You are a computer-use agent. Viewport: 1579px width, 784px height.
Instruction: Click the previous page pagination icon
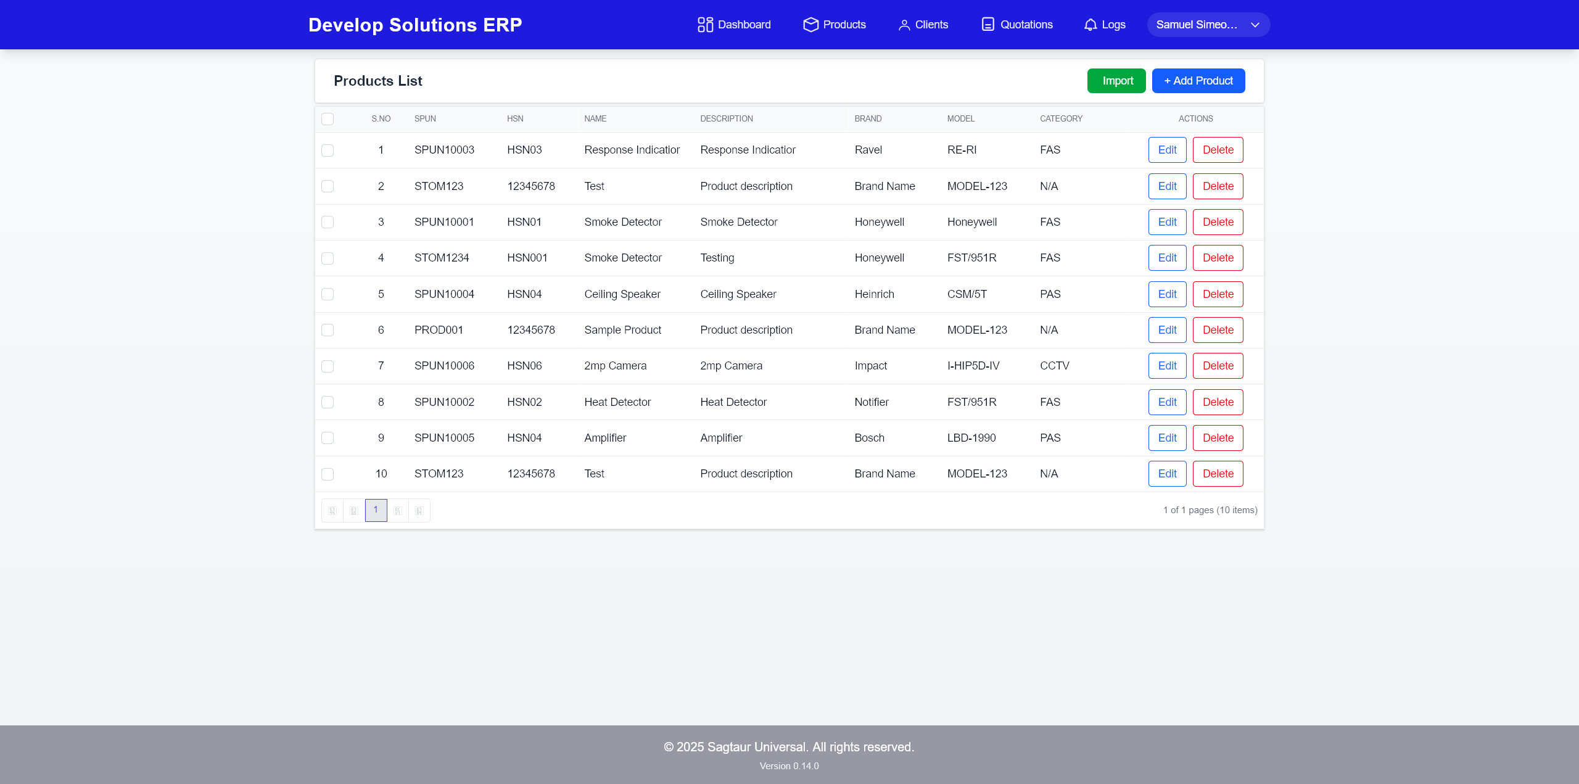click(354, 510)
